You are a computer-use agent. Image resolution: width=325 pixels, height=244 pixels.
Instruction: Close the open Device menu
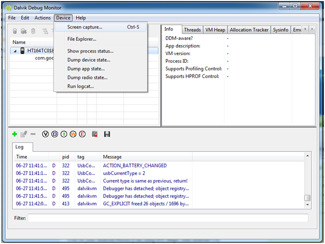(x=63, y=18)
